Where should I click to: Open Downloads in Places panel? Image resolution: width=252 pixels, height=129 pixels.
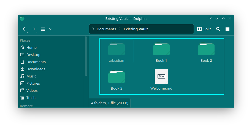pos(36,69)
